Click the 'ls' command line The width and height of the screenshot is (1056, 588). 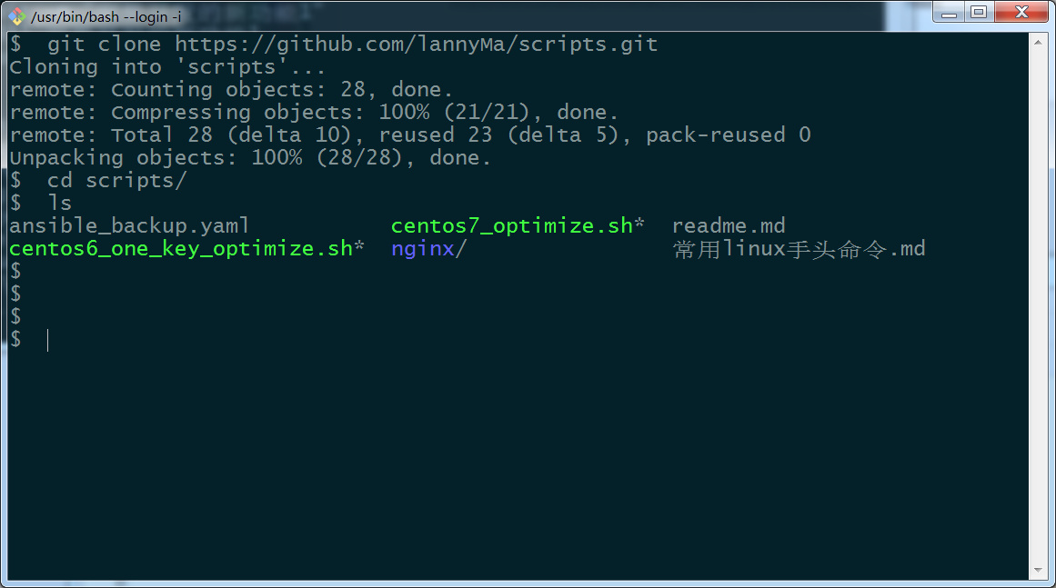[40, 204]
